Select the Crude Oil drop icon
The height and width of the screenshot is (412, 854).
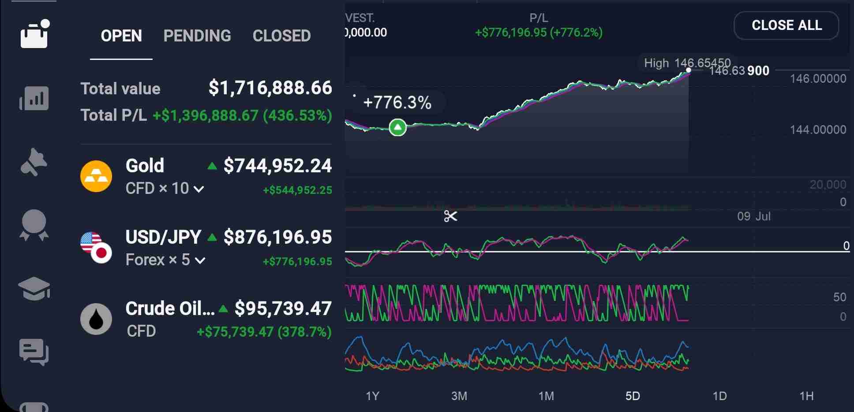coord(96,319)
